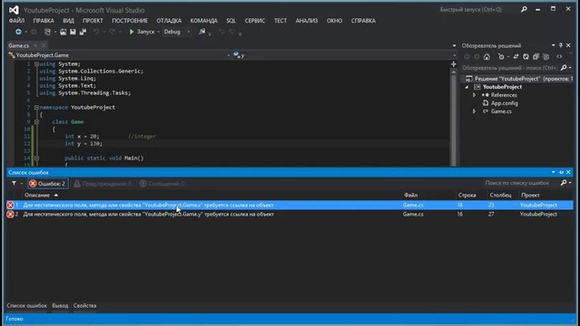Switch to the Game.cs editor tab
This screenshot has height=326, width=580.
[x=19, y=46]
